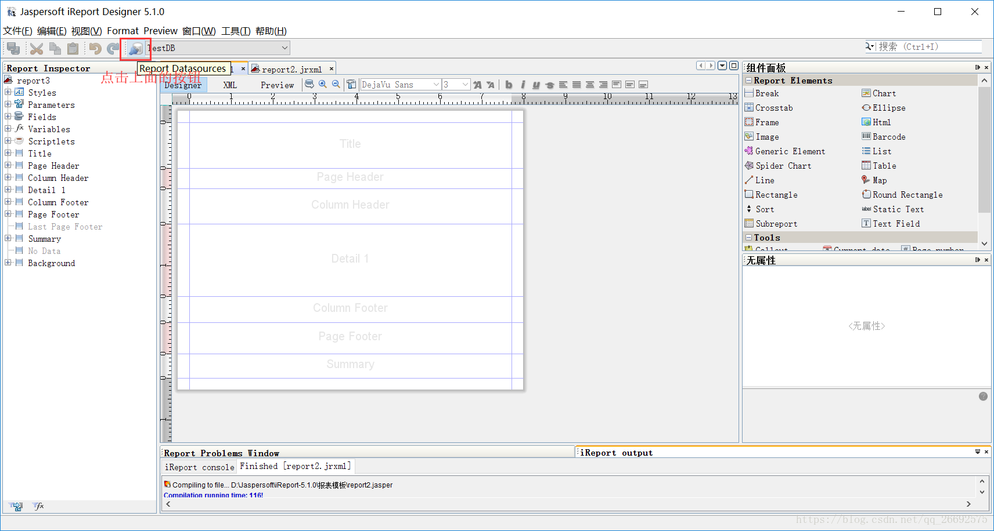Close the report2.jrxml tab

pos(332,69)
